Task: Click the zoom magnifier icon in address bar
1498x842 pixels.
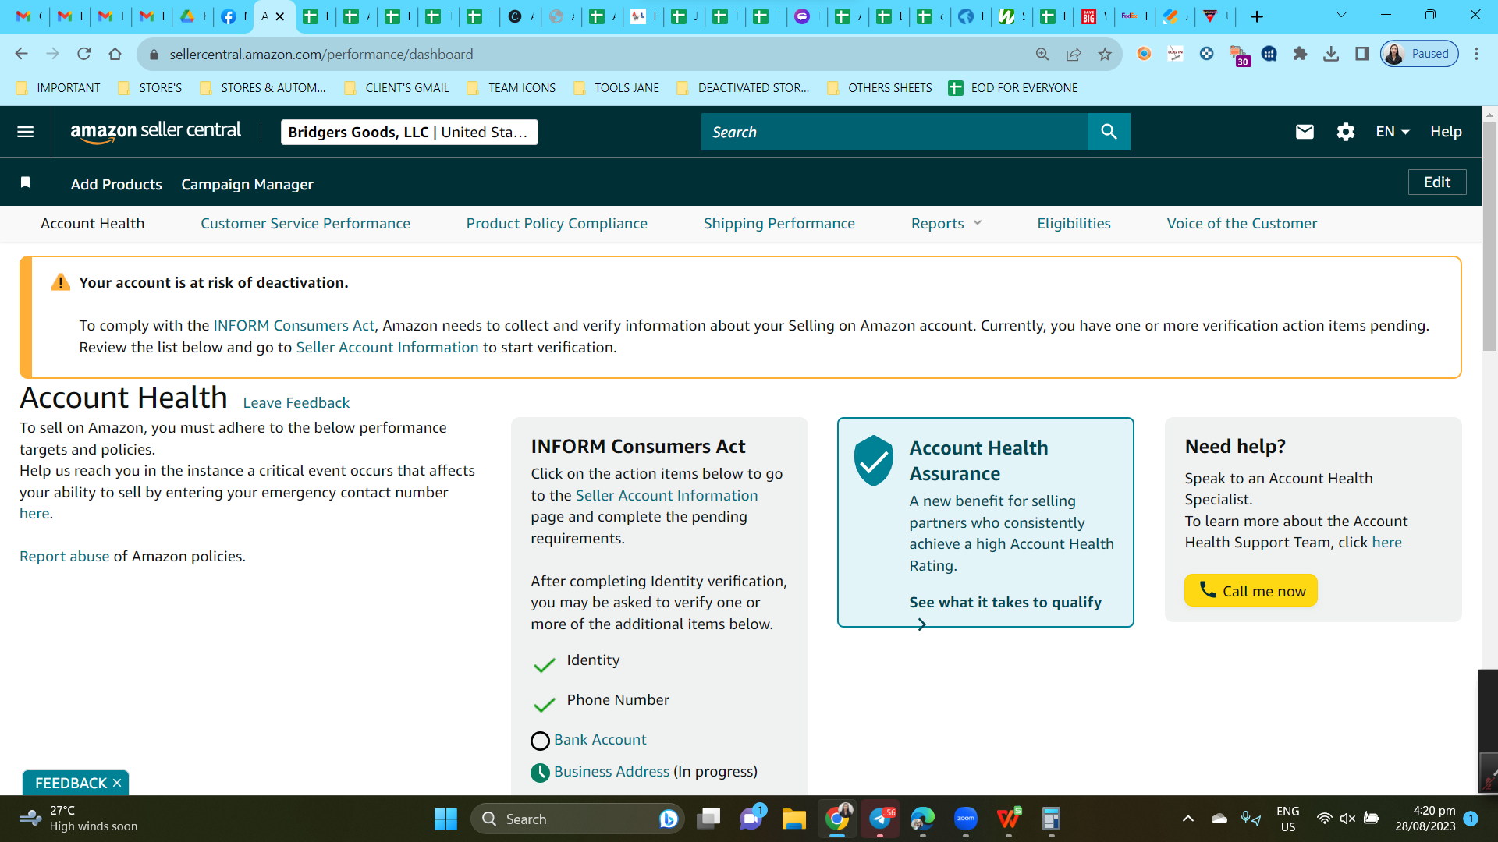Action: (1042, 54)
